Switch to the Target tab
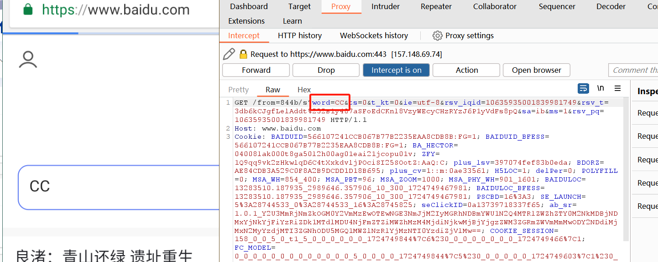This screenshot has height=262, width=658. [299, 6]
